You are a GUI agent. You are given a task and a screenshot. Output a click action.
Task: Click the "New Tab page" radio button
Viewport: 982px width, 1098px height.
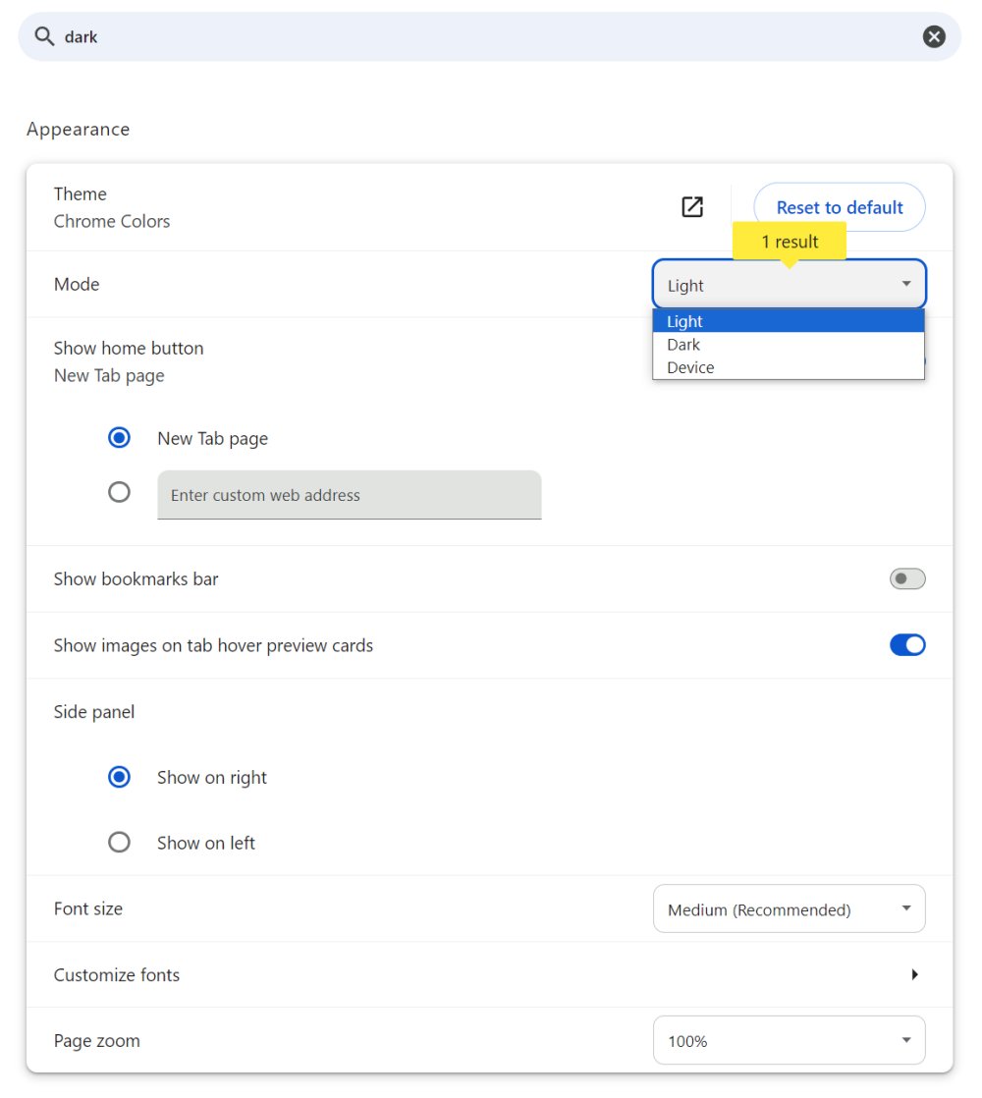point(119,437)
